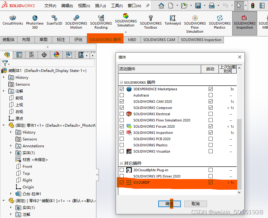268x218 pixels.
Task: Open SOLIDWORKS Toolbox add-in
Action: [150, 22]
